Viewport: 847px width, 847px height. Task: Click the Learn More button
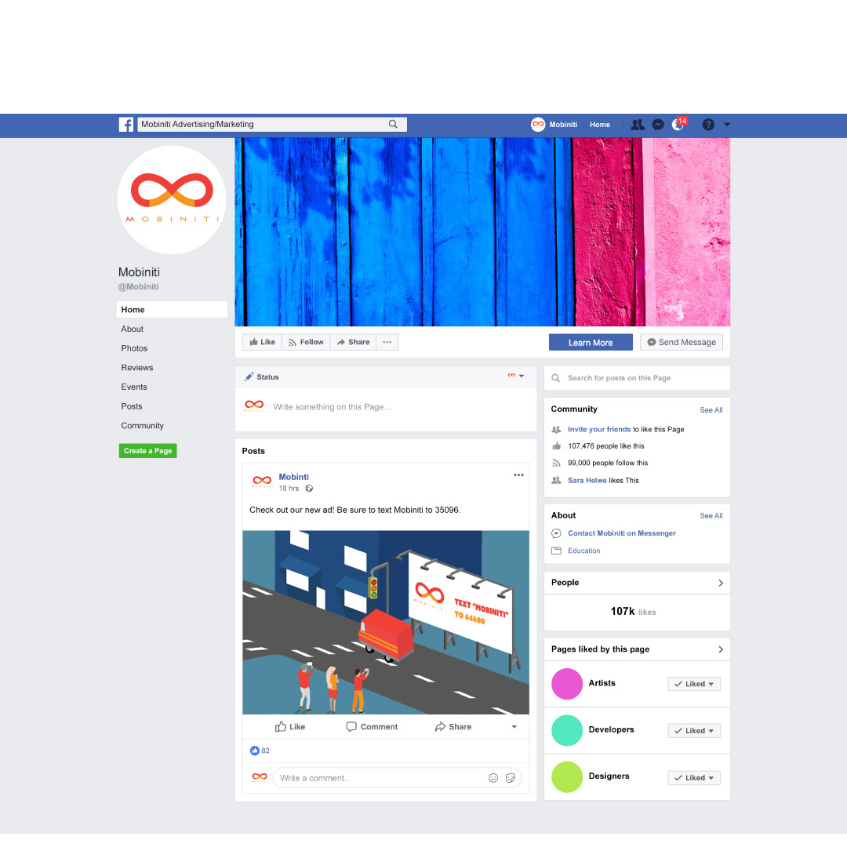[591, 343]
